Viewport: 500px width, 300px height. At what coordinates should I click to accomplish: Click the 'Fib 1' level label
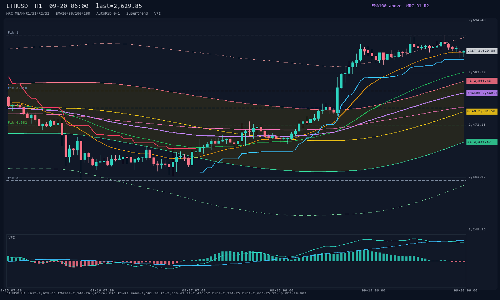13,32
